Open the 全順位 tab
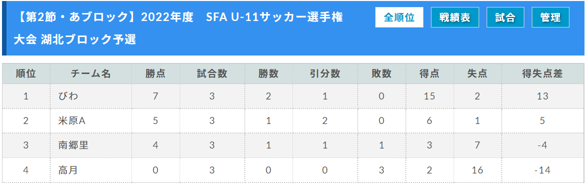Viewport: 587px width, 185px height. [x=399, y=17]
